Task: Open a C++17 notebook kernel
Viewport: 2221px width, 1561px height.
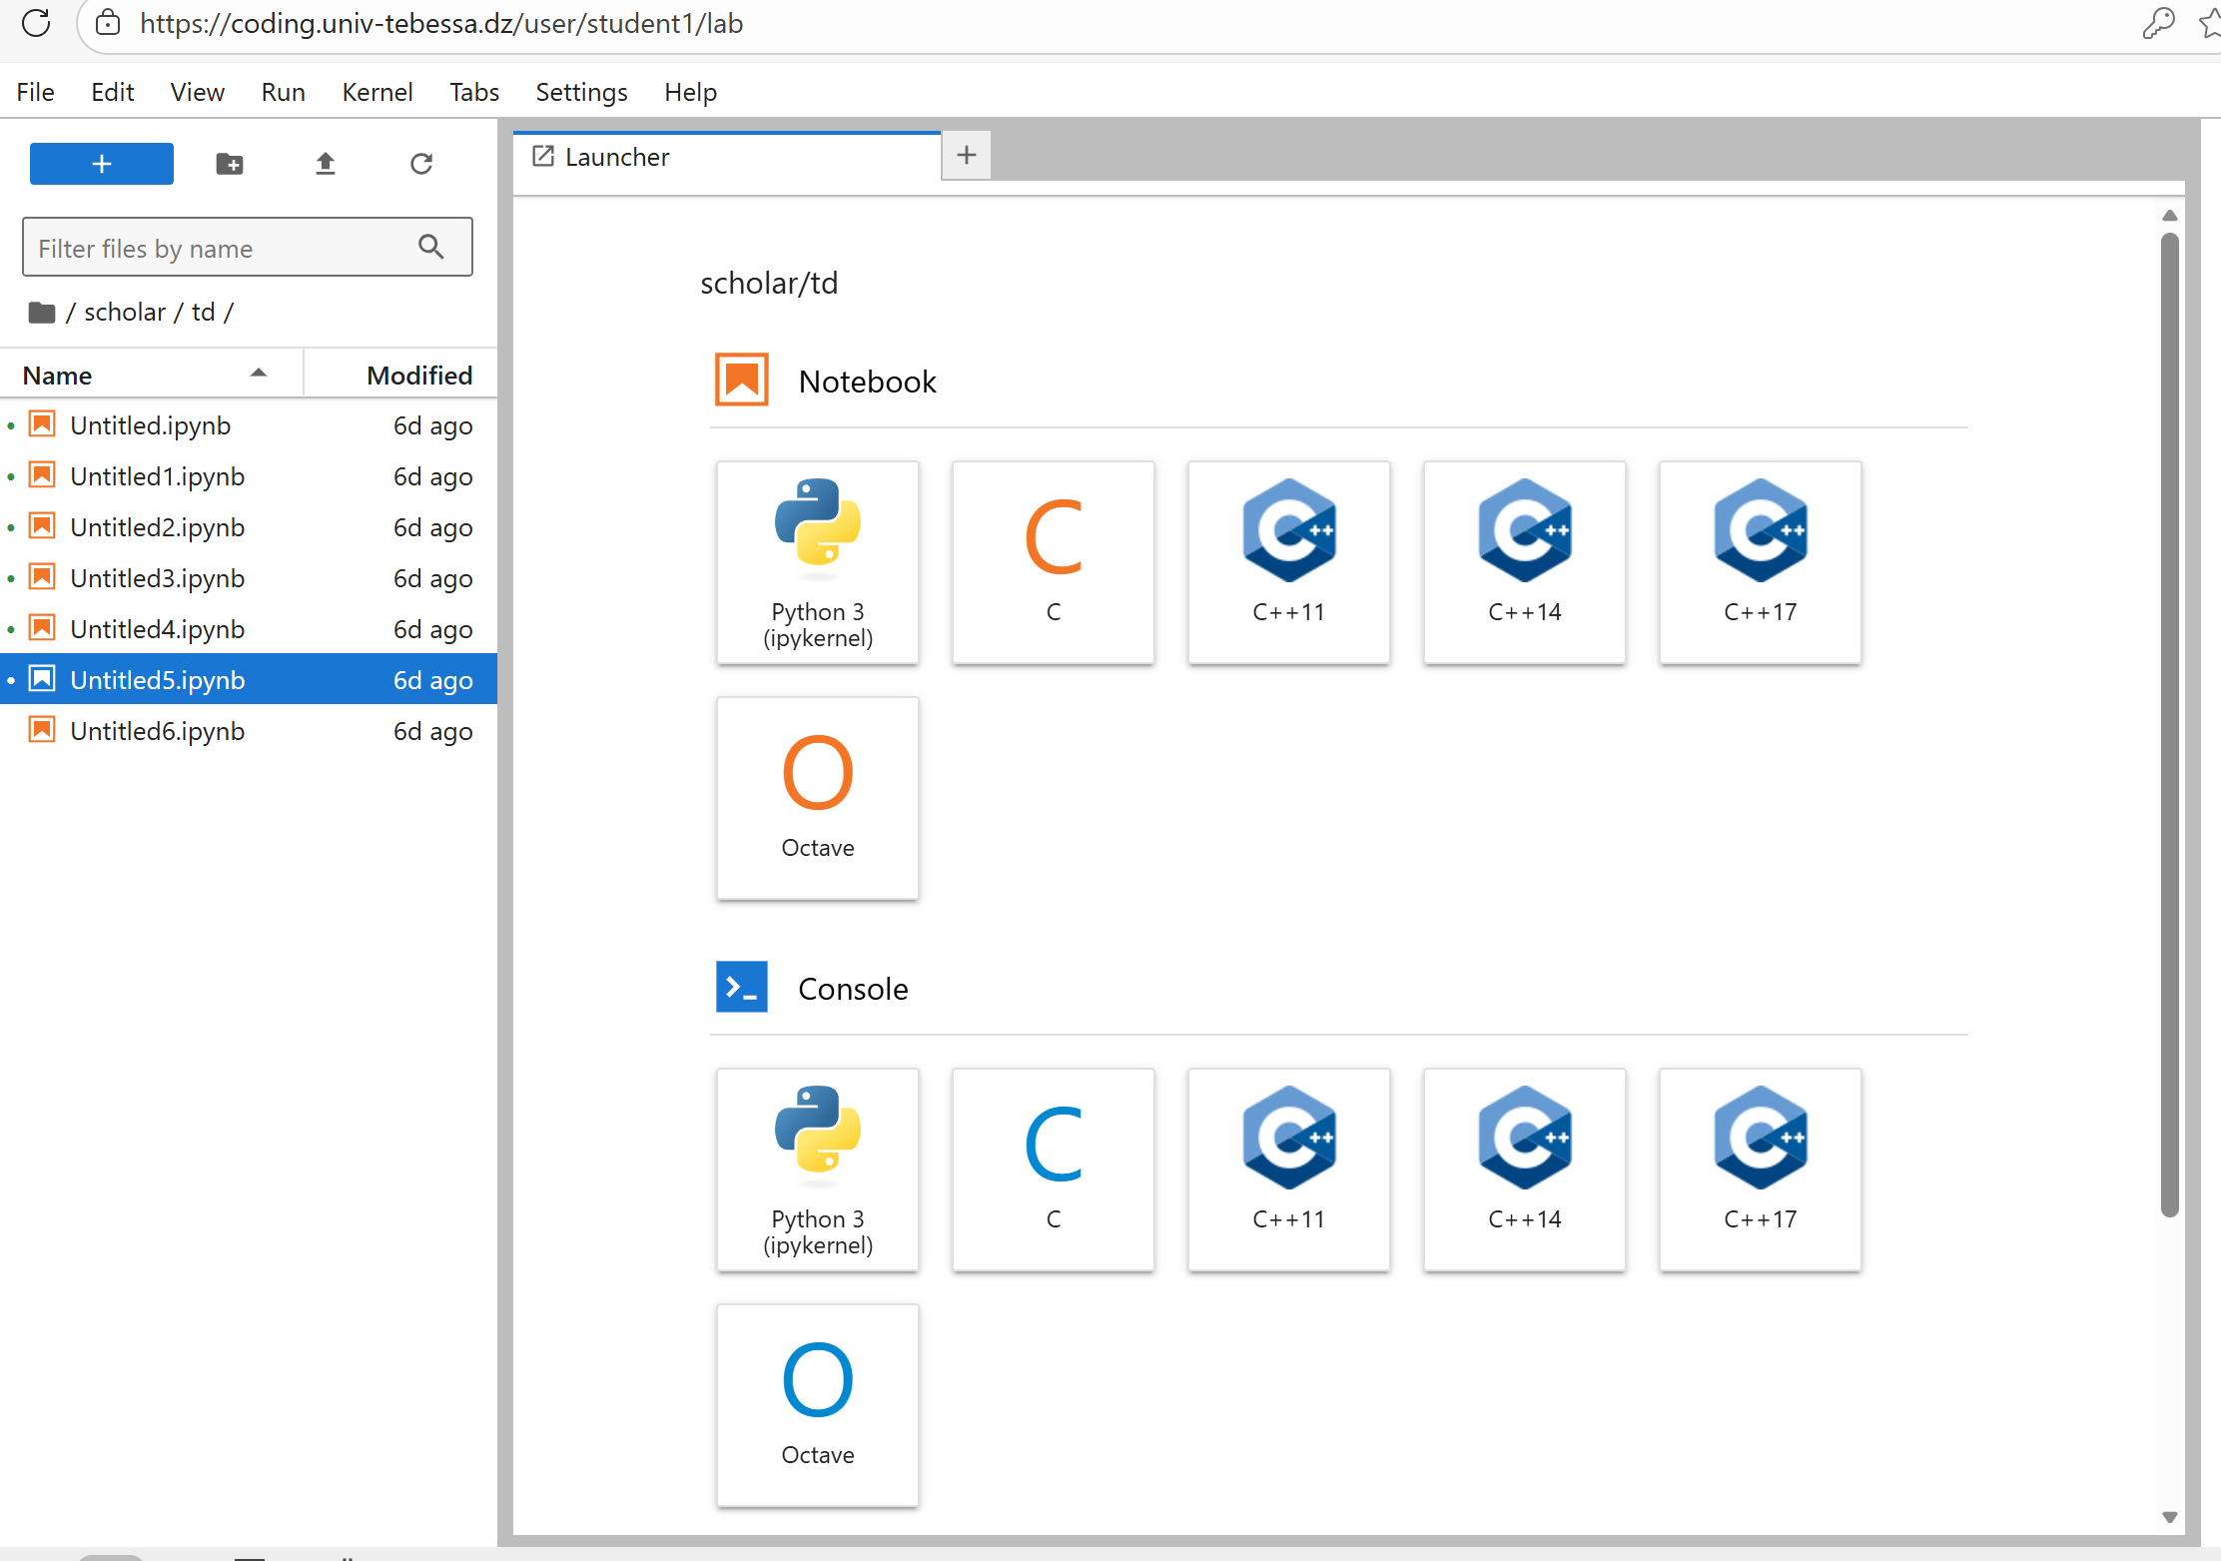Action: tap(1760, 561)
